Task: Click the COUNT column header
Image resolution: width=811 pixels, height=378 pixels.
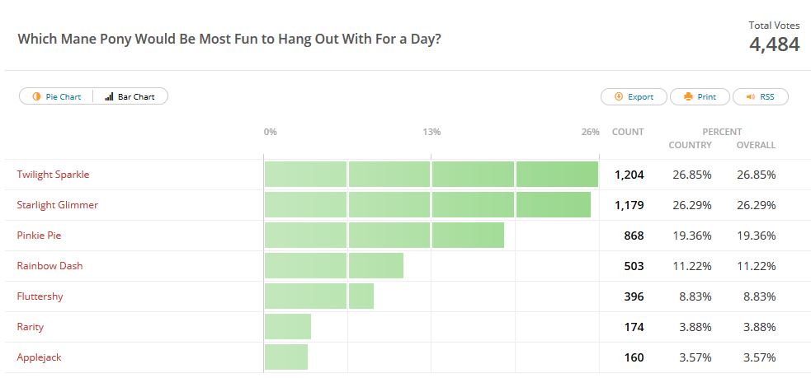Action: click(x=628, y=132)
